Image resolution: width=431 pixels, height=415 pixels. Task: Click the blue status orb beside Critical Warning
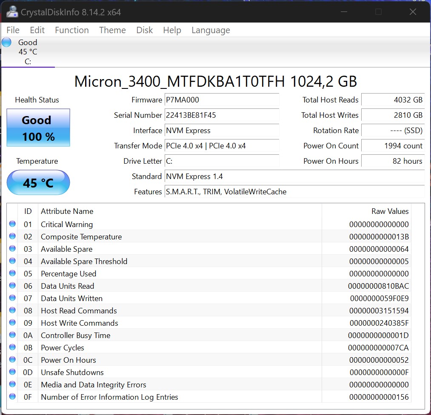point(12,224)
